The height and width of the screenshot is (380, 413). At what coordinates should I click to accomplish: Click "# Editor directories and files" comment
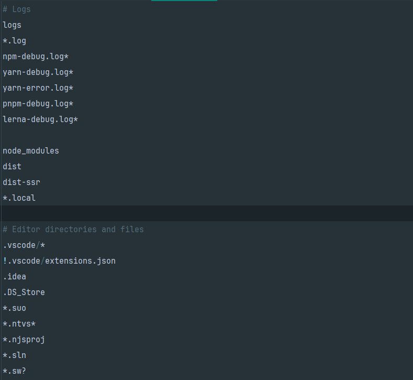tap(73, 230)
